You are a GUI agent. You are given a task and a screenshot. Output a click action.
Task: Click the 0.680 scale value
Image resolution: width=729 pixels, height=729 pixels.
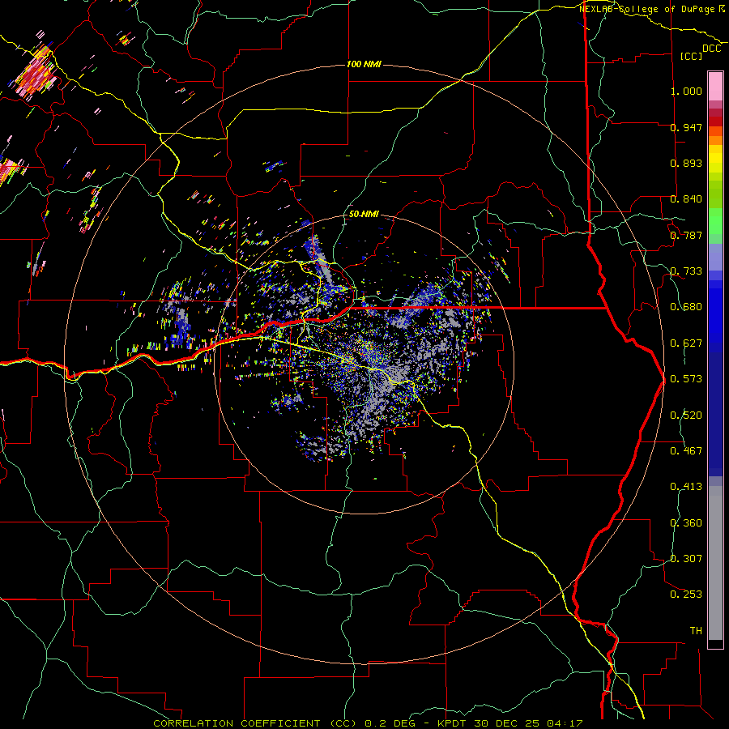(686, 307)
